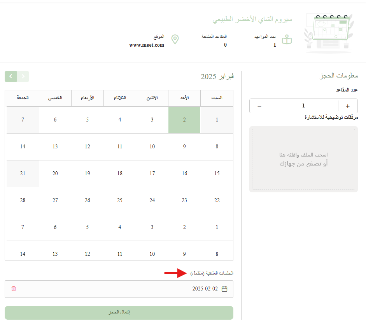Select day 26 on the calendar
Image resolution: width=366 pixels, height=322 pixels.
pyautogui.click(x=87, y=201)
